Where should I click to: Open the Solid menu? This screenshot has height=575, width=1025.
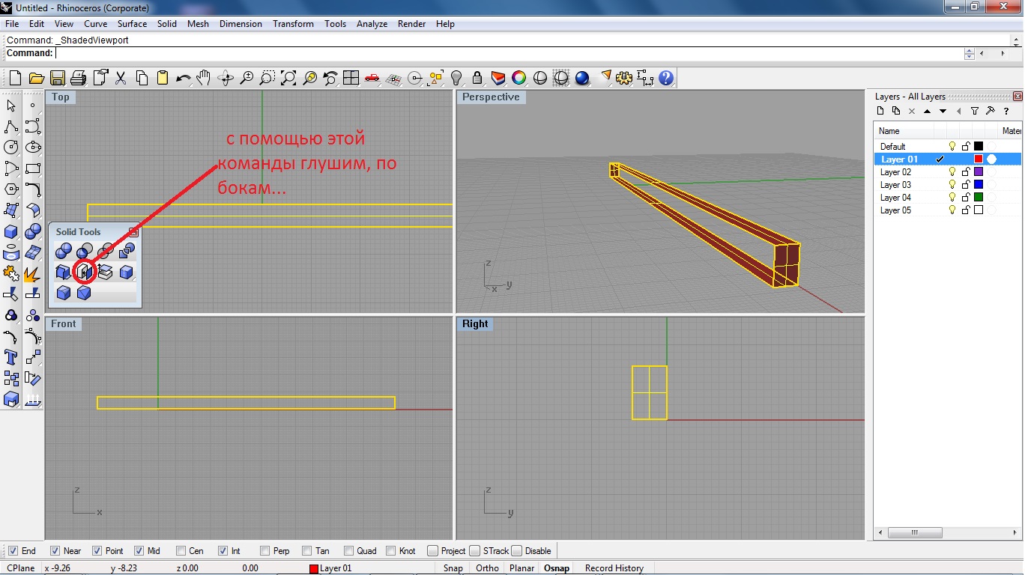pos(167,24)
